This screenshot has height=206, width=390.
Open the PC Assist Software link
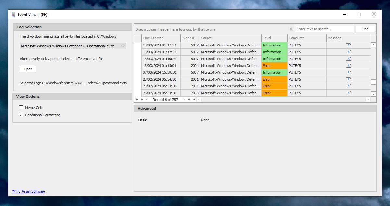click(29, 191)
